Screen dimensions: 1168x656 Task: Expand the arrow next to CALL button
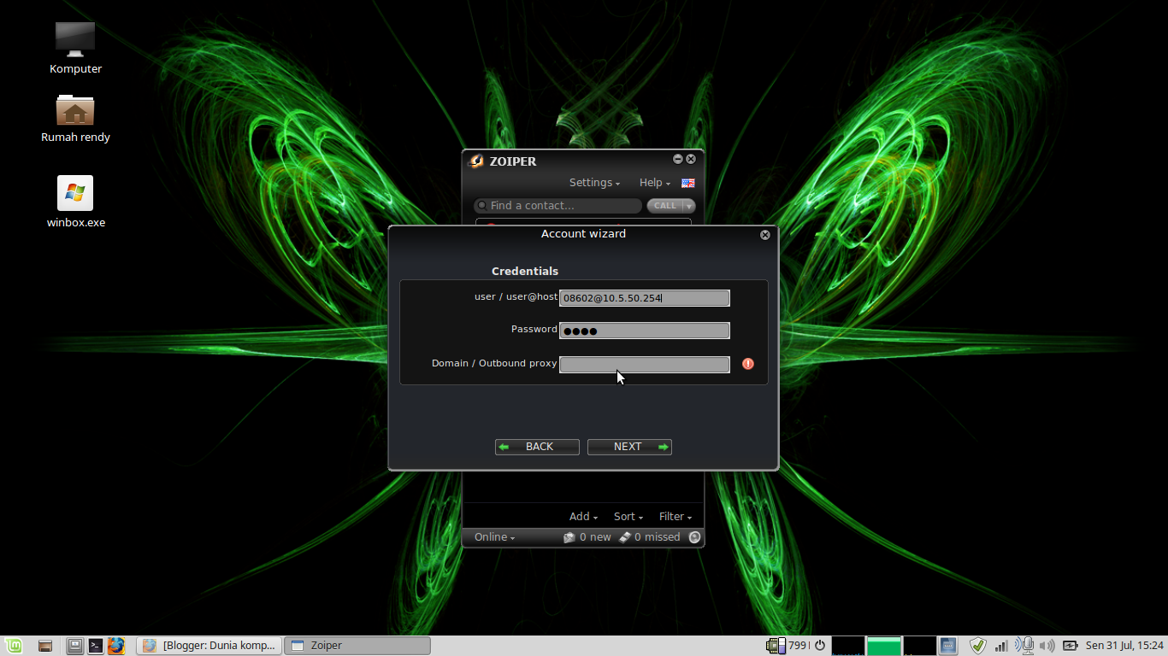coord(688,206)
